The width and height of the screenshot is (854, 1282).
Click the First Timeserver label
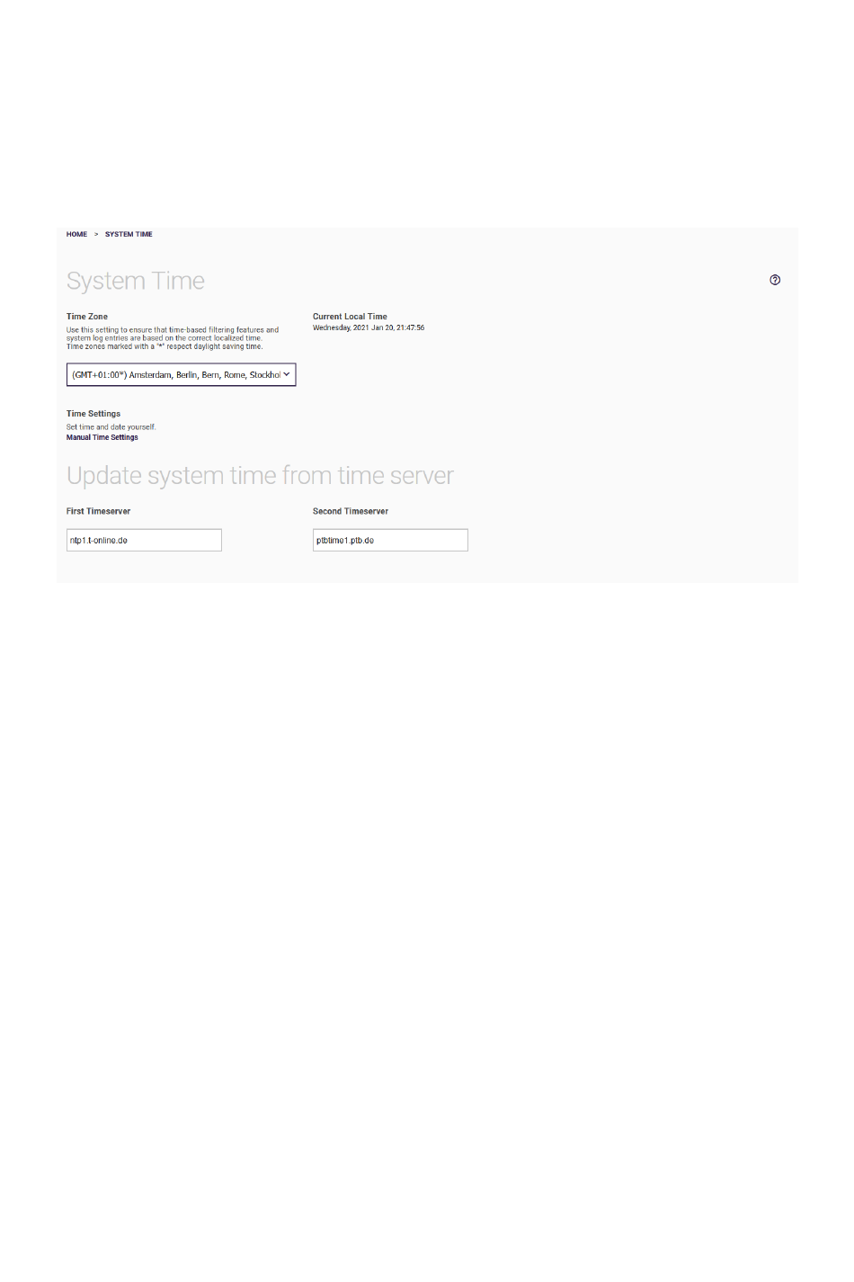pos(98,511)
